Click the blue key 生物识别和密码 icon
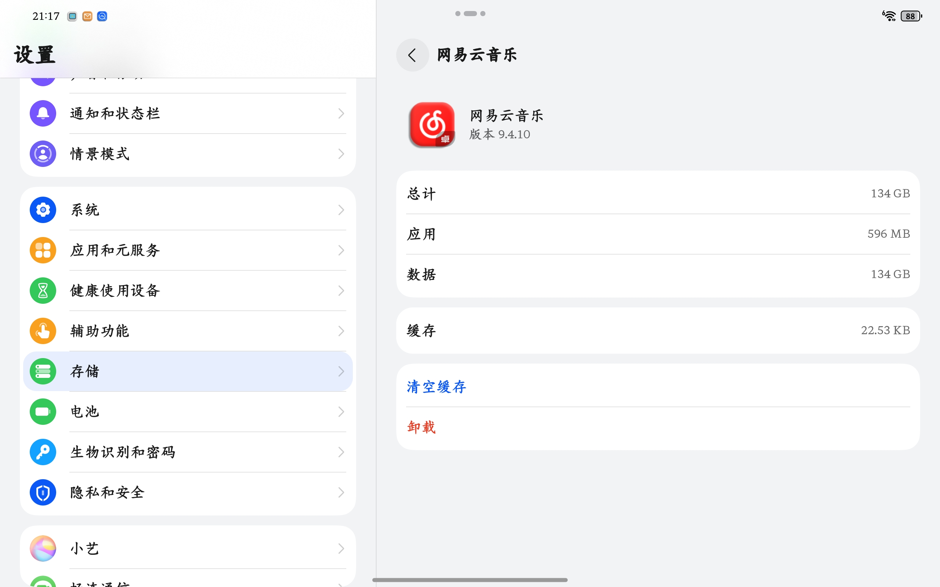 point(43,452)
